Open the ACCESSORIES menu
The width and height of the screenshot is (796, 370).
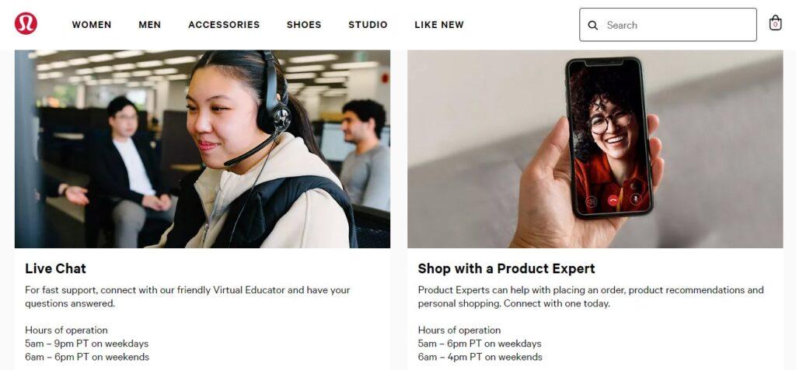(224, 24)
